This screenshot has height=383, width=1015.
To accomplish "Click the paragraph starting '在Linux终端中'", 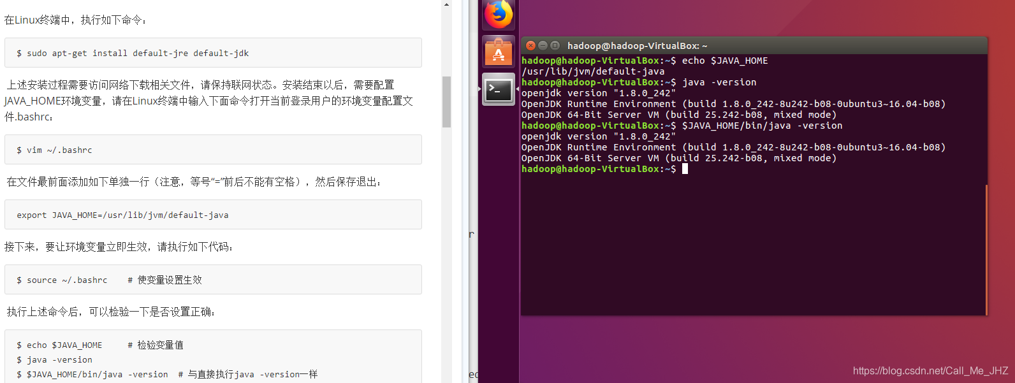I will (76, 20).
